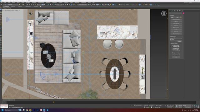Select the Unlink Selection tool
Image resolution: width=200 pixels, height=112 pixels.
pyautogui.click(x=33, y=5)
